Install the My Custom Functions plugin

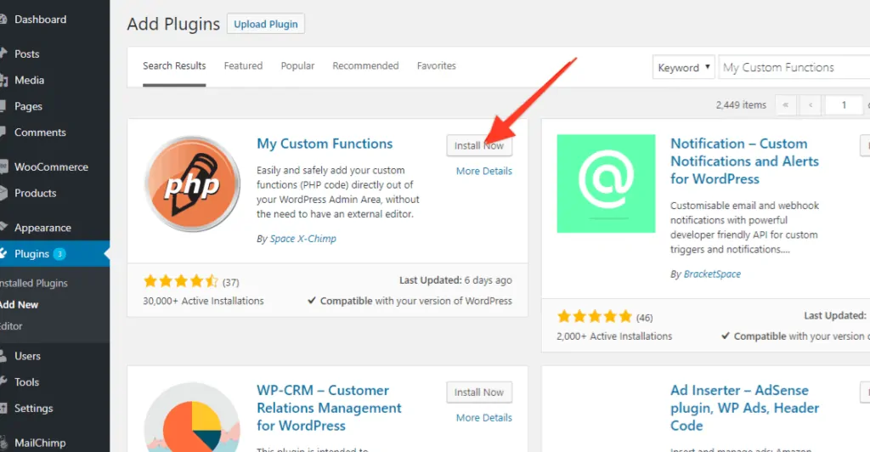479,145
